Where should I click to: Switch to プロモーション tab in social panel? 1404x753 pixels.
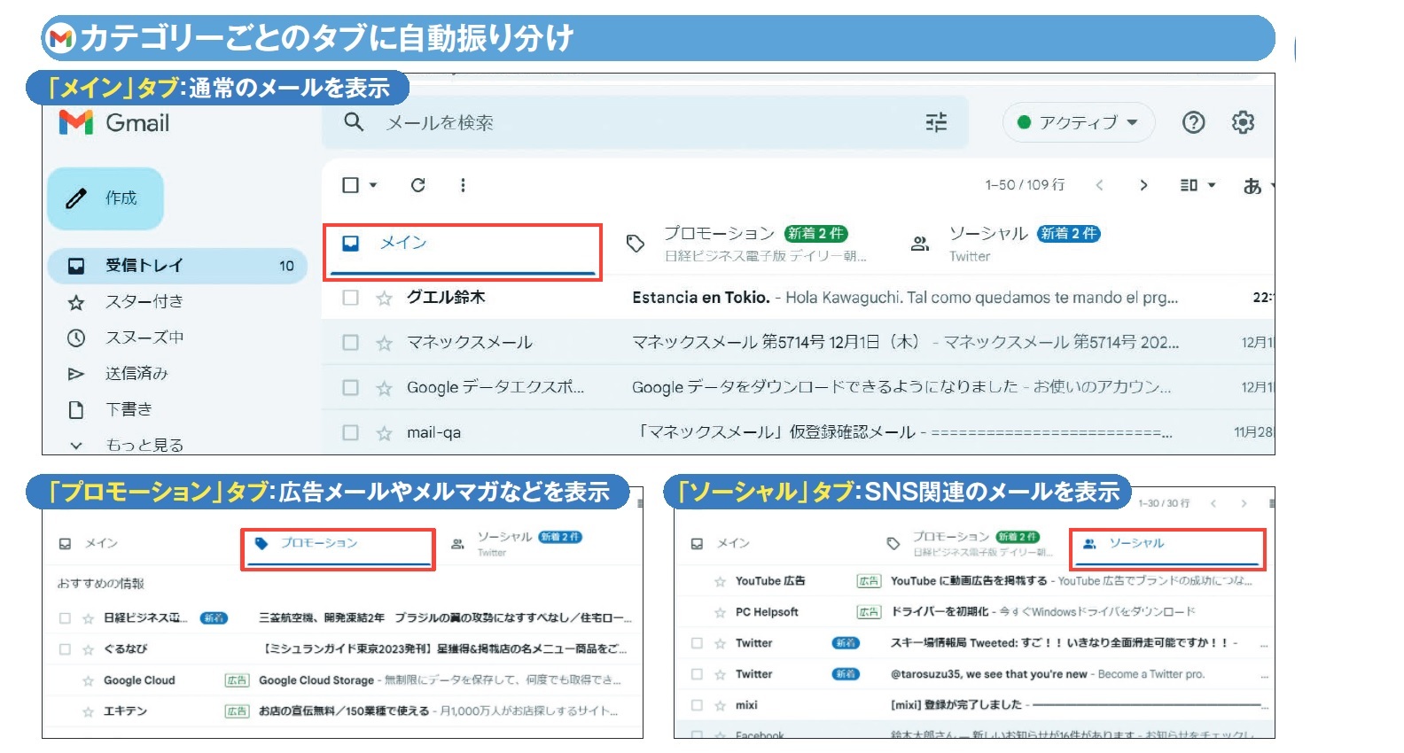970,543
